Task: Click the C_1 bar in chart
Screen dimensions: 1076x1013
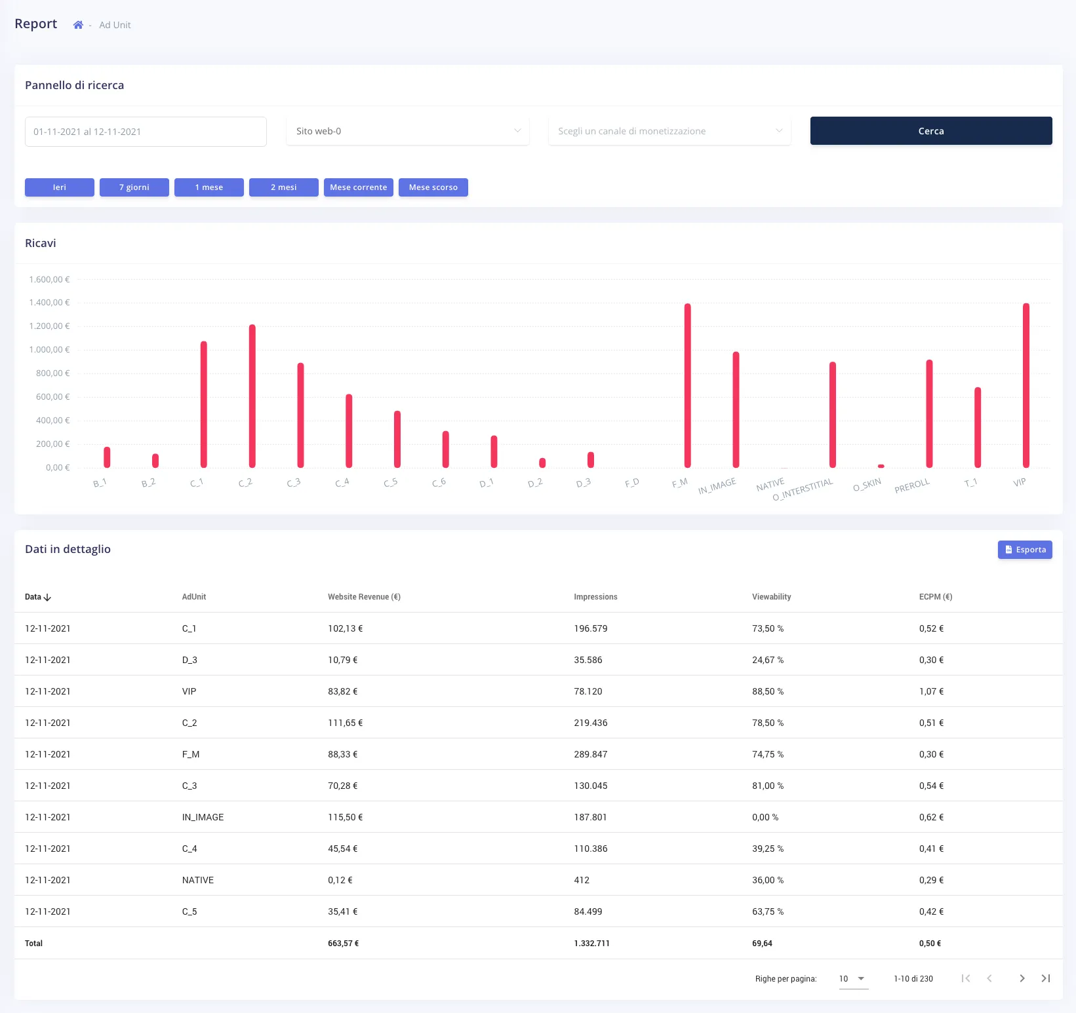Action: 204,404
